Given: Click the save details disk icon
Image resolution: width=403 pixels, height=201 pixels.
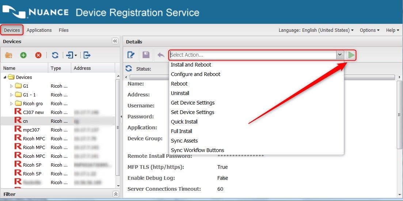Looking at the screenshot, I should [146, 55].
